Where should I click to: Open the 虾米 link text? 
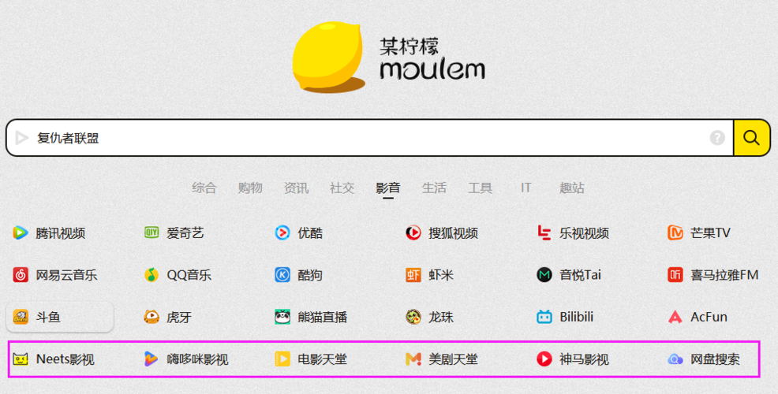pos(441,275)
